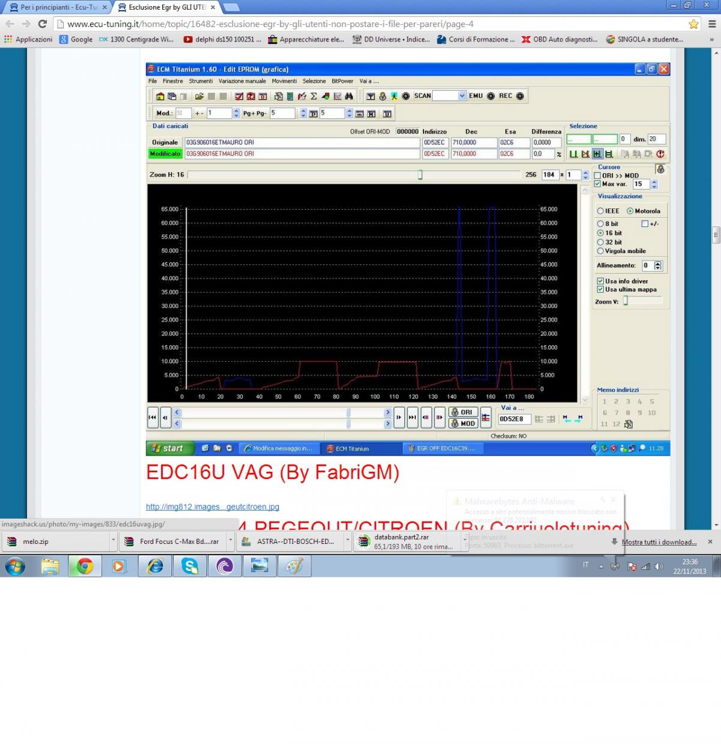Uncheck the Max var. checkbox
Screen dimensions: 721x744
[597, 184]
